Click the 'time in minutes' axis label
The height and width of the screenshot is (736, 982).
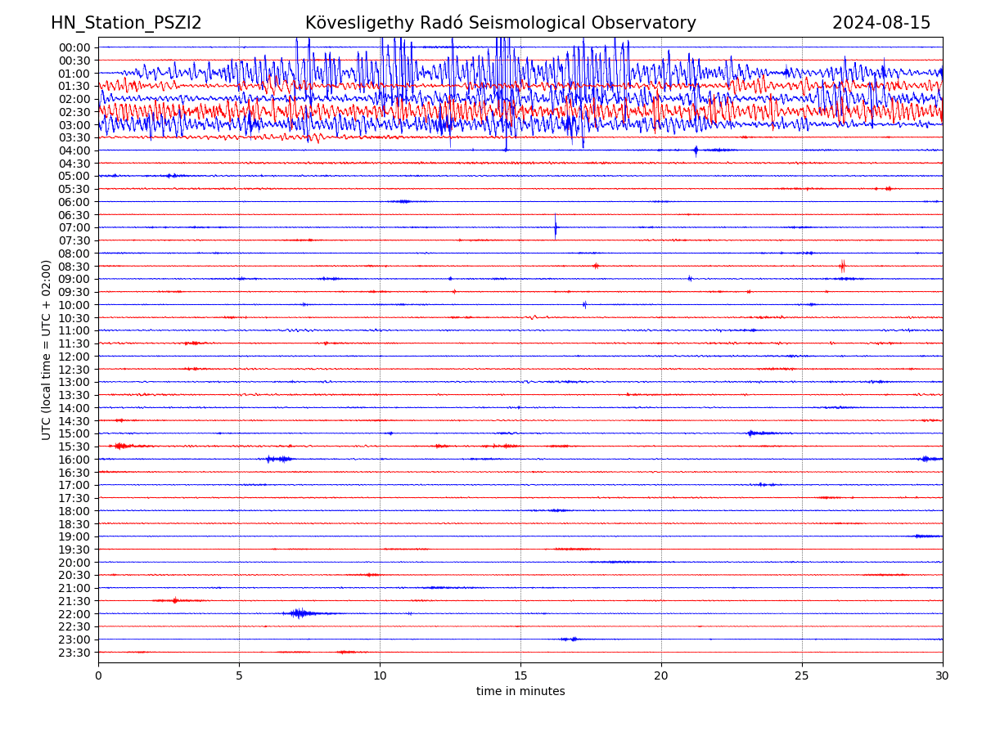coord(520,692)
